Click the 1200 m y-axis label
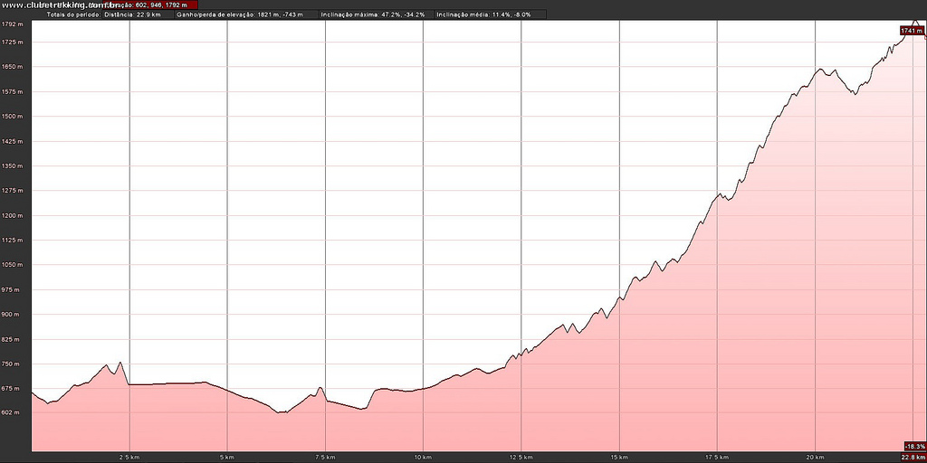Viewport: 927px width, 463px height. pos(13,215)
